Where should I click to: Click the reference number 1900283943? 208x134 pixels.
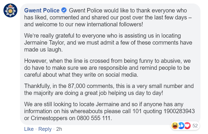tap(179, 111)
